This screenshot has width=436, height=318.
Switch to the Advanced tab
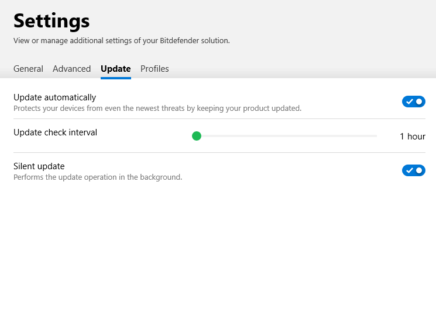tap(71, 69)
